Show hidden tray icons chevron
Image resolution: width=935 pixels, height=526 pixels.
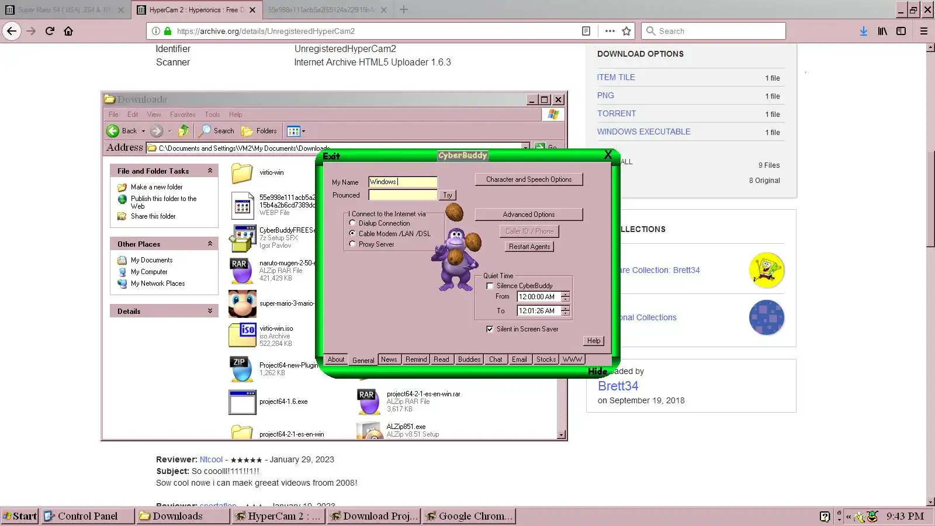[849, 517]
